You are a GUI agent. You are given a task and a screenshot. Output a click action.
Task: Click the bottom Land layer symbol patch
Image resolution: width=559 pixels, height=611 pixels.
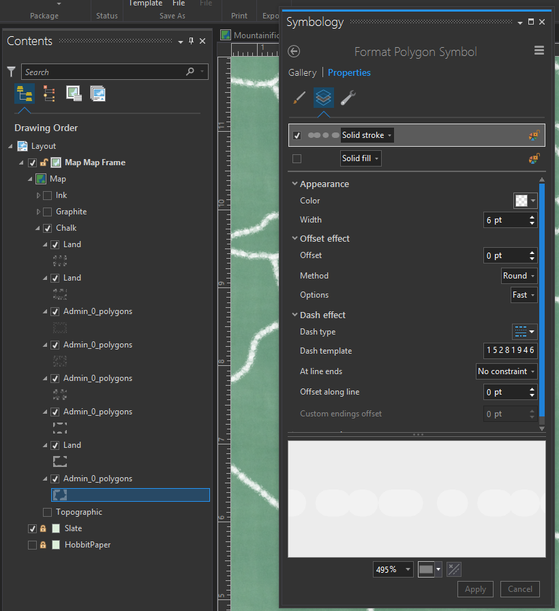click(x=60, y=461)
